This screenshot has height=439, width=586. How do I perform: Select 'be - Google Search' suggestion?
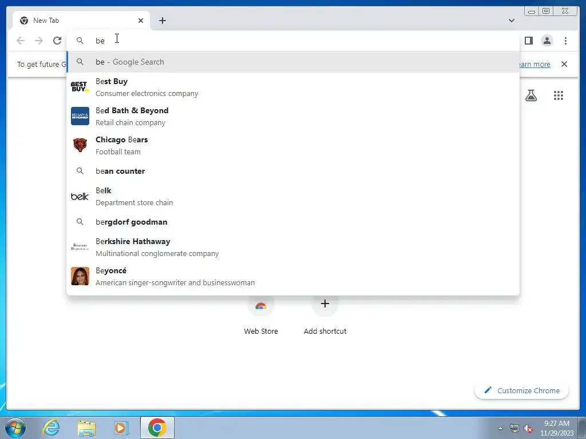[293, 62]
